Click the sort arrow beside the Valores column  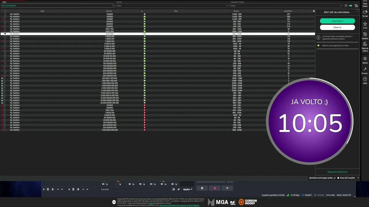(142, 11)
